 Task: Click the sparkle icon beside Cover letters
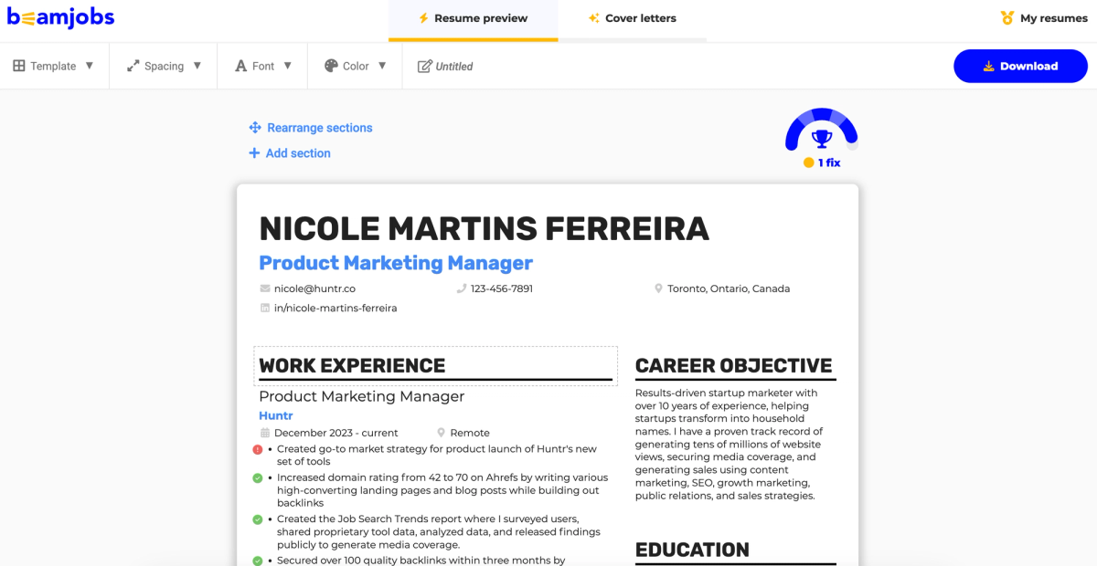(594, 18)
